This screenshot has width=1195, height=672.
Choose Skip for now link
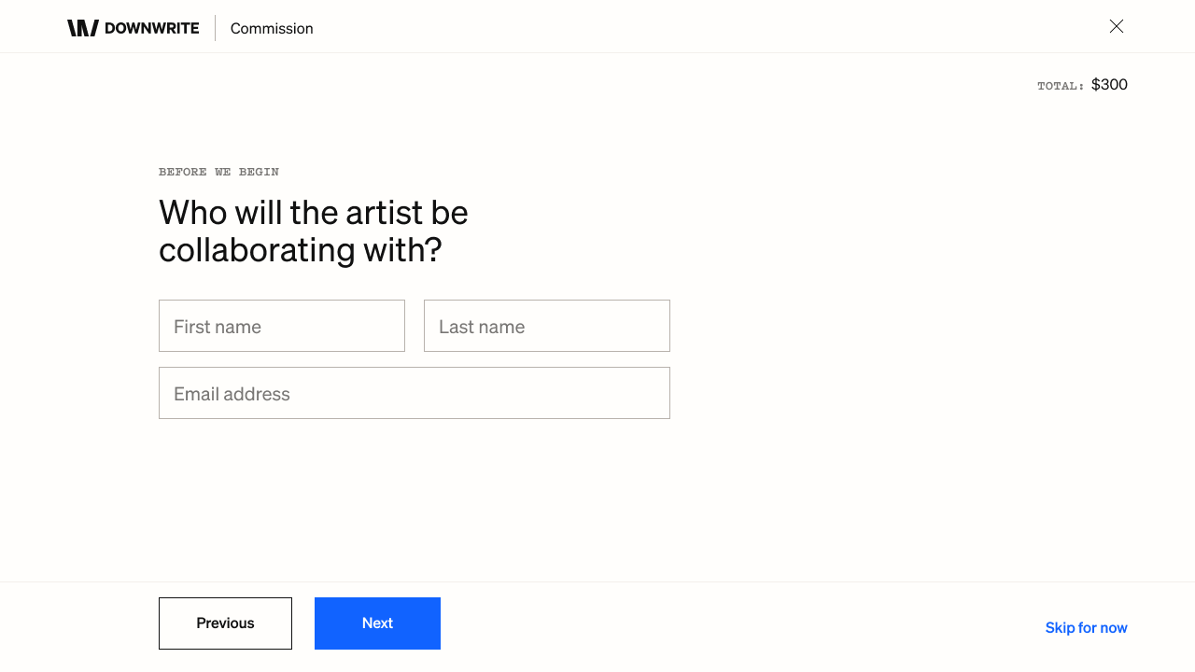[x=1086, y=627]
